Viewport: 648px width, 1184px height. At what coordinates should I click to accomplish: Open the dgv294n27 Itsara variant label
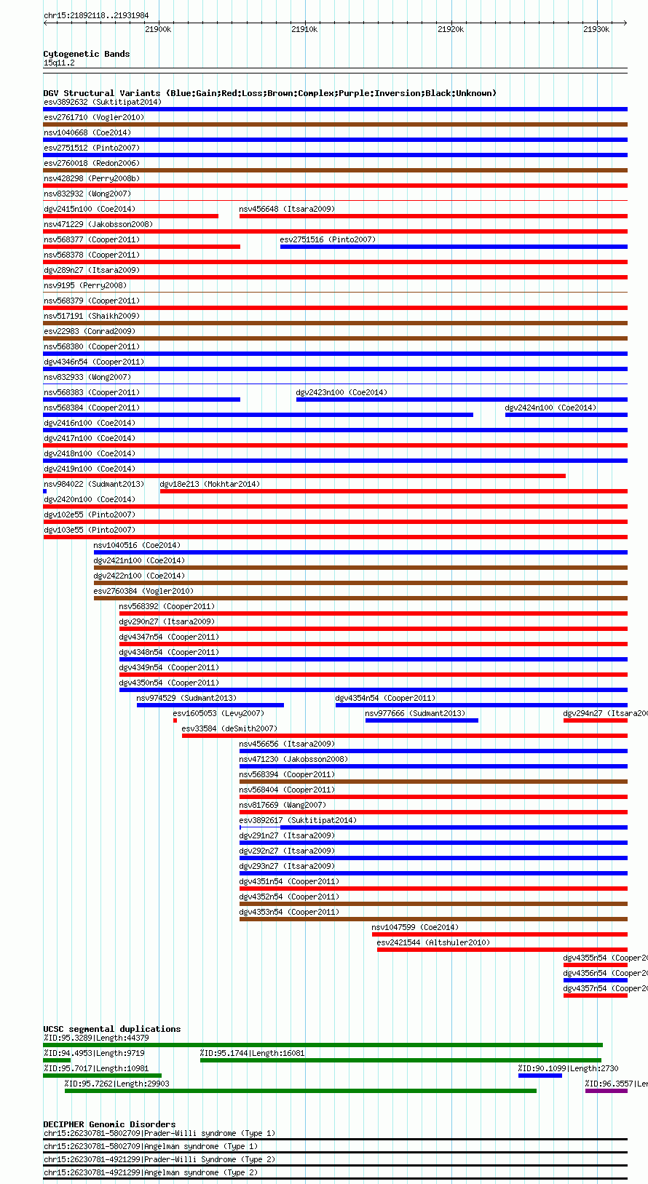pyautogui.click(x=605, y=713)
